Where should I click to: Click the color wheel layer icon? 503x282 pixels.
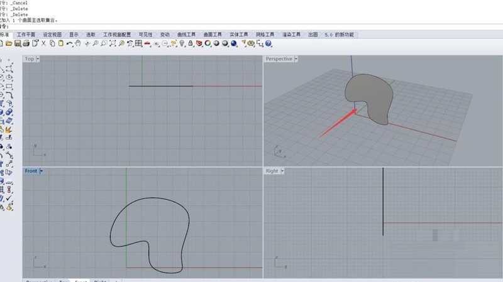pos(207,43)
